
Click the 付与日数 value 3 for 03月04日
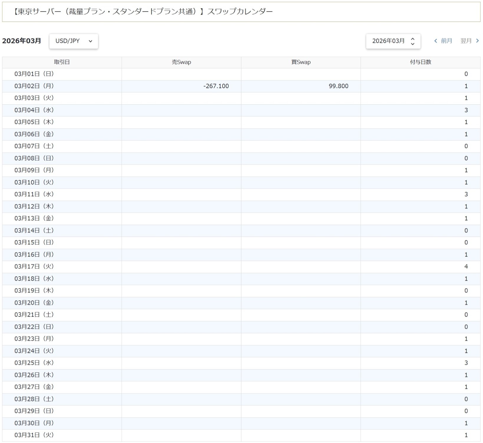tap(466, 110)
